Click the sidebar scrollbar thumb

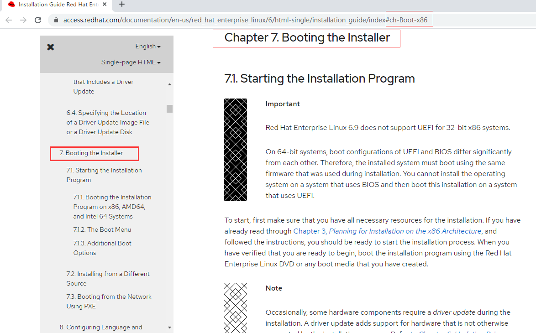pyautogui.click(x=169, y=109)
